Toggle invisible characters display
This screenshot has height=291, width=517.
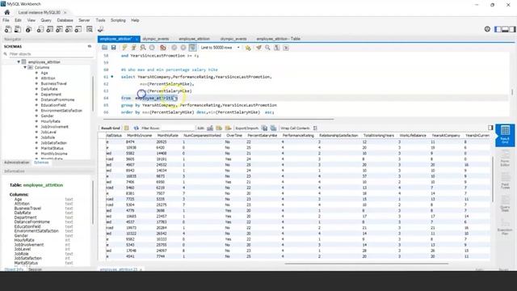277,48
